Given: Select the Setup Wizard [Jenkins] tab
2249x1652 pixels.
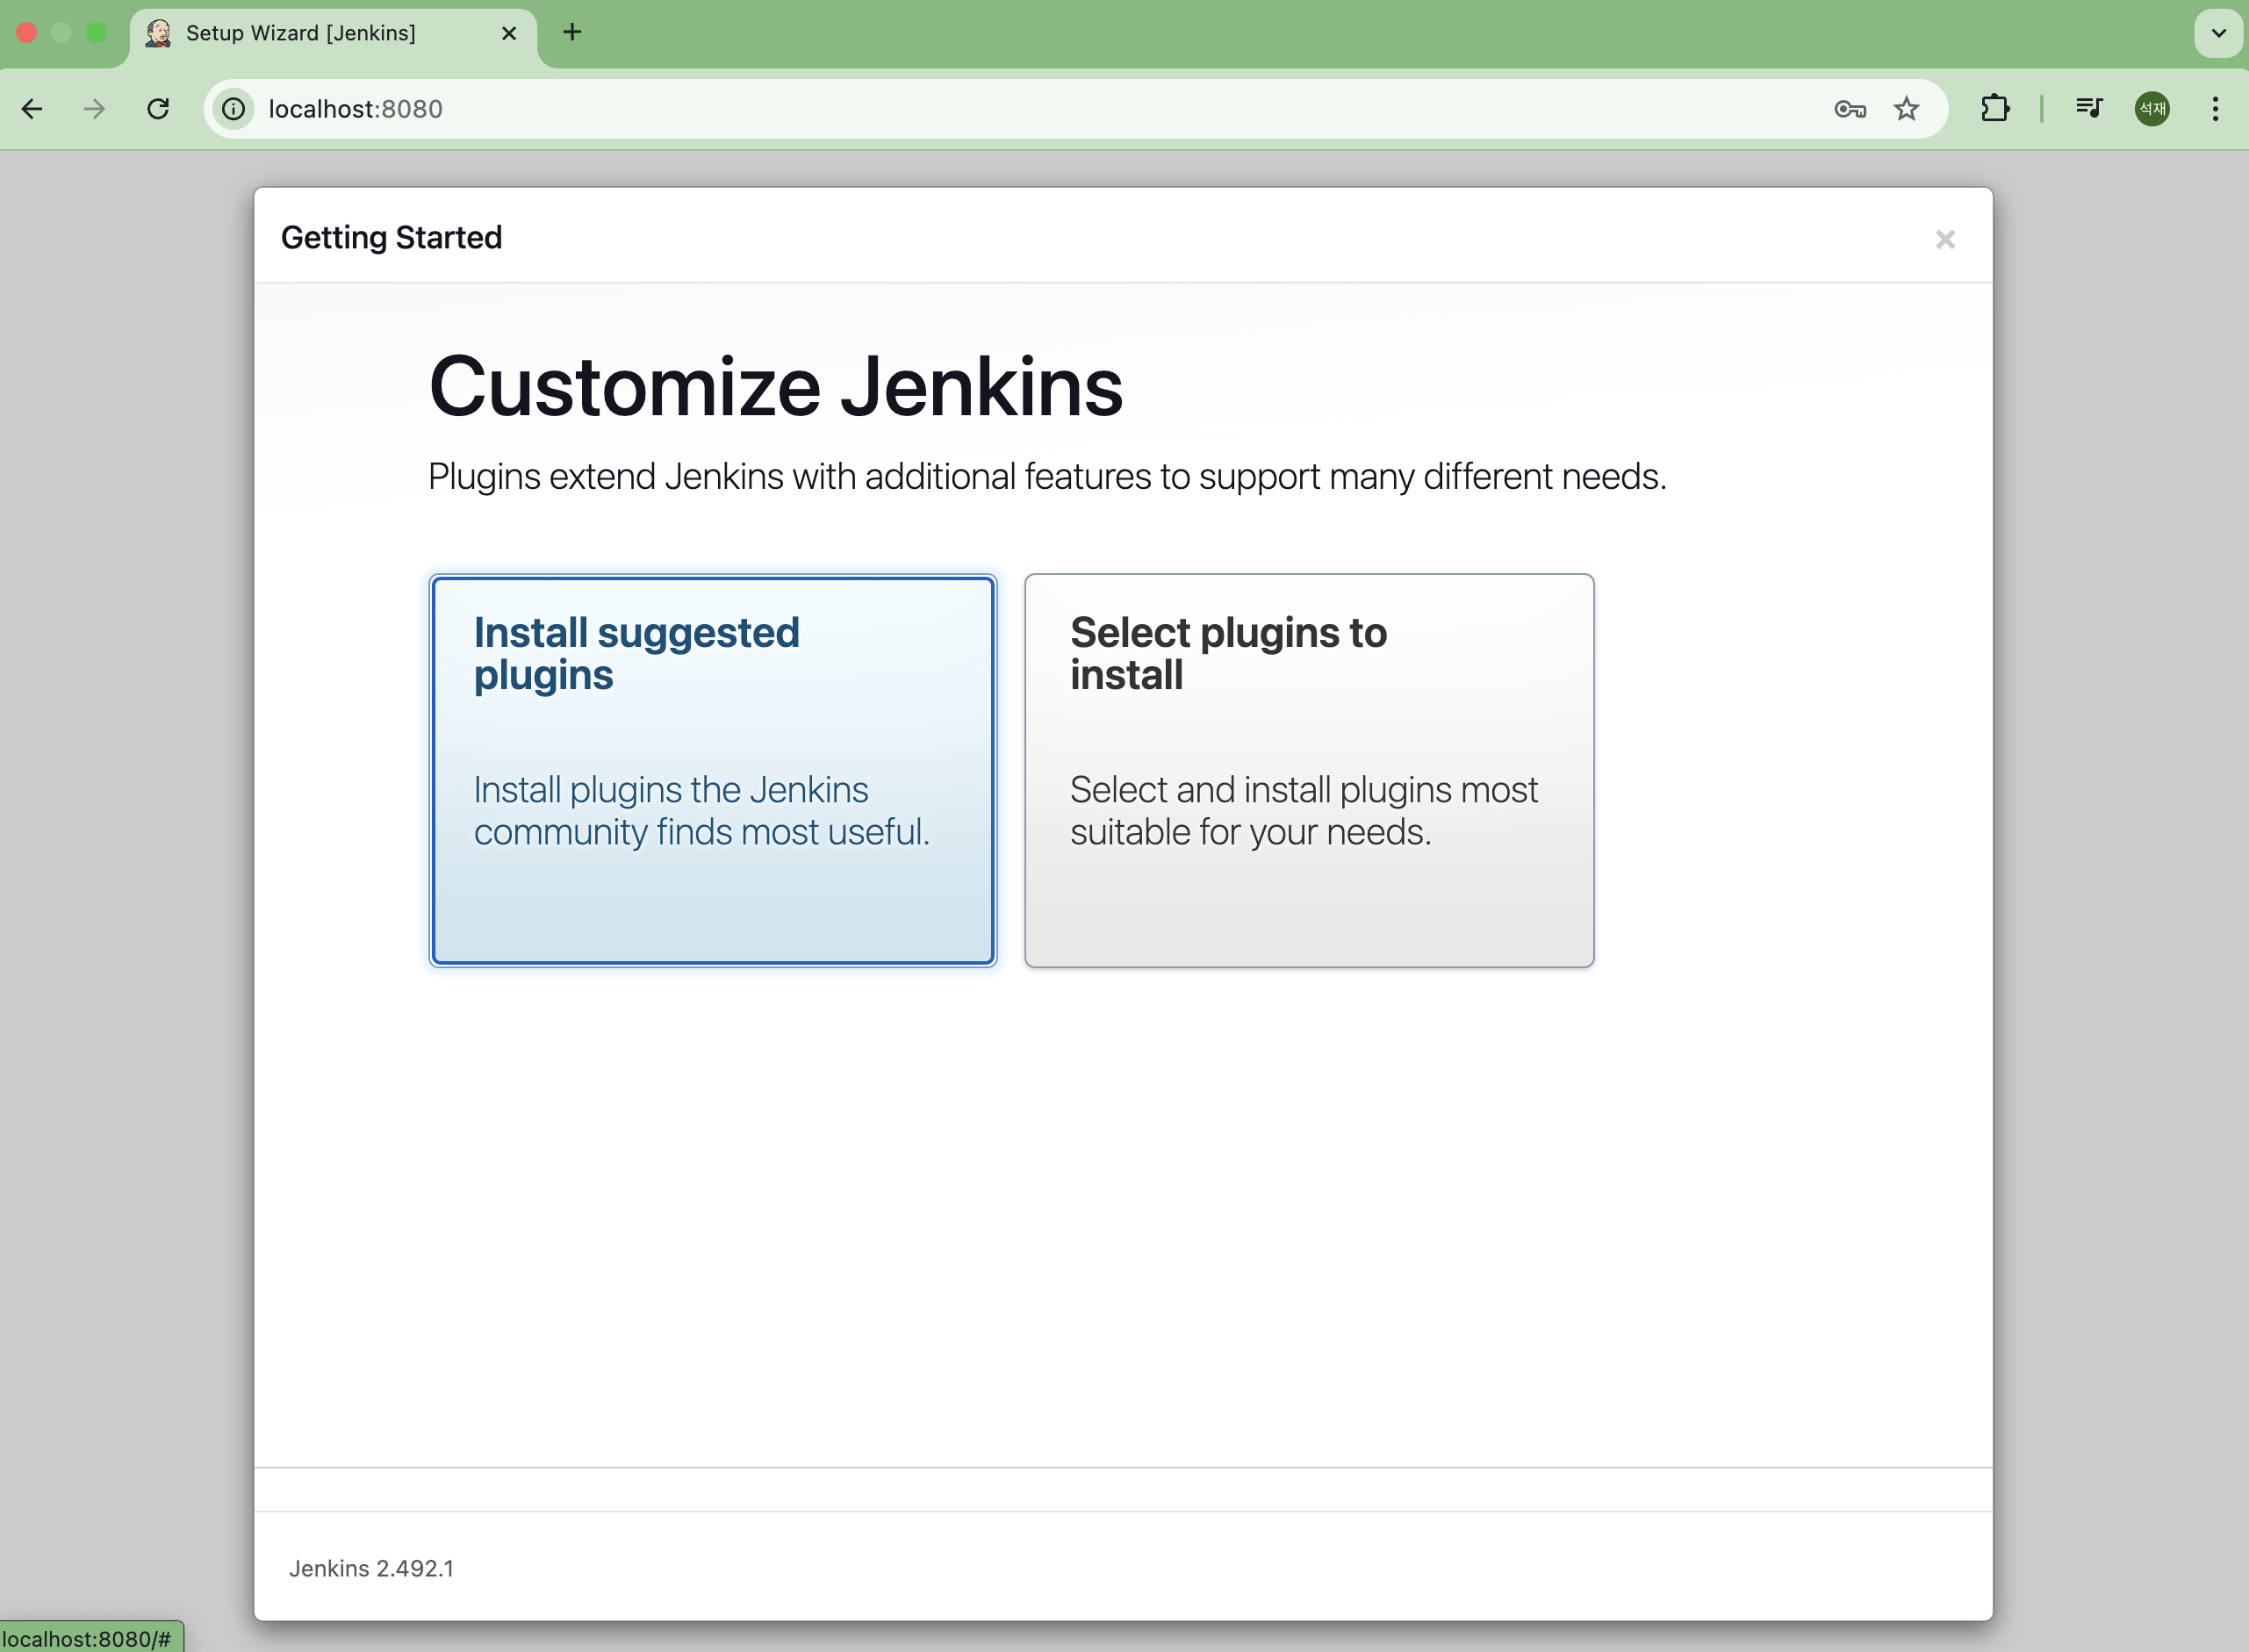Looking at the screenshot, I should tap(300, 33).
